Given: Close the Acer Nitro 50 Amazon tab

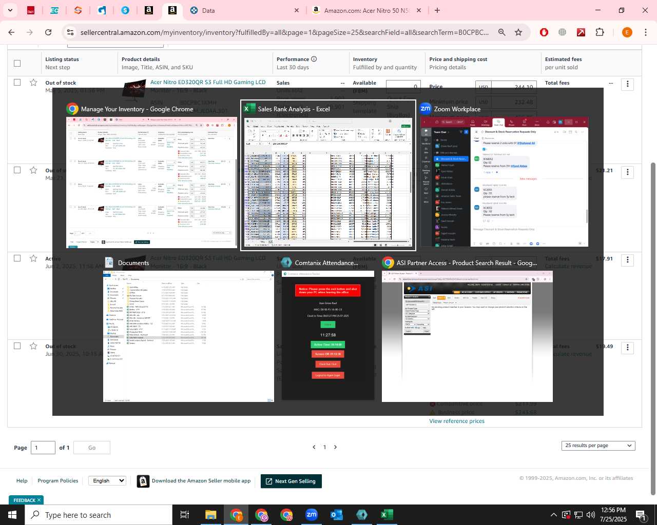Looking at the screenshot, I should point(419,10).
